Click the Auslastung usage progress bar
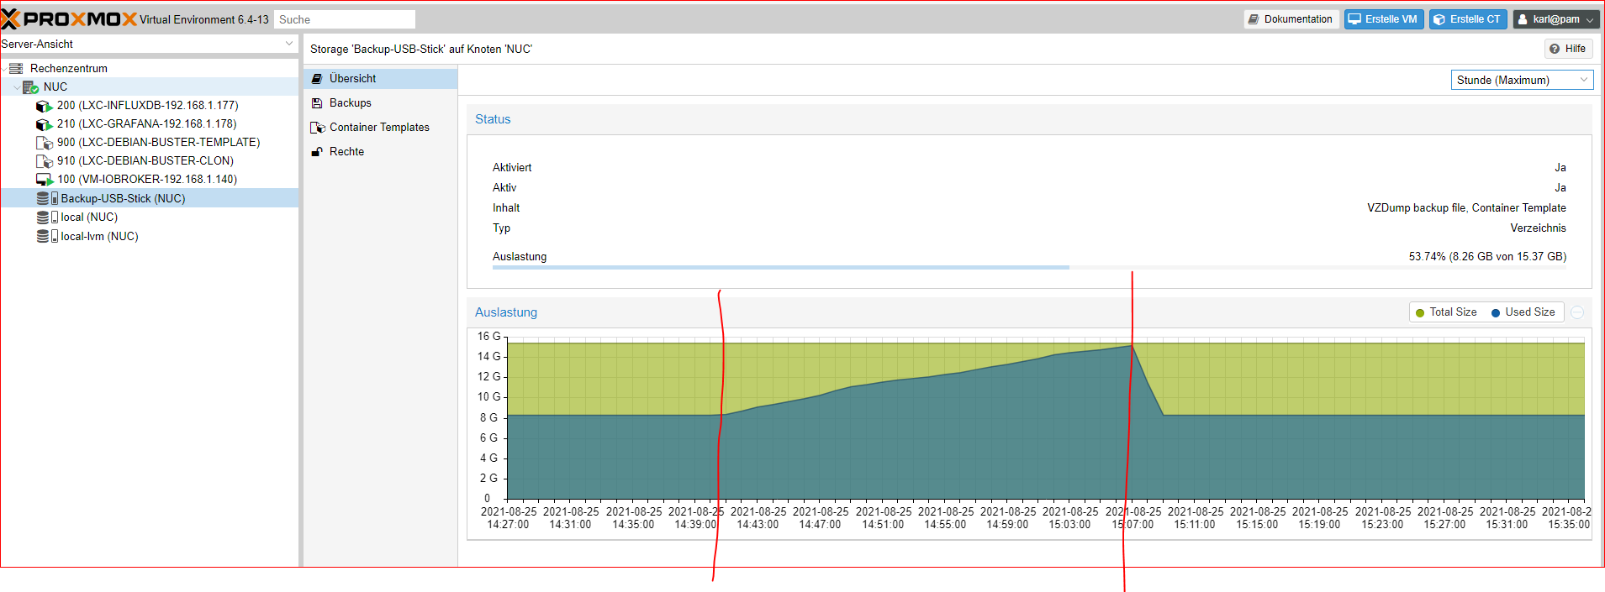 click(1029, 268)
